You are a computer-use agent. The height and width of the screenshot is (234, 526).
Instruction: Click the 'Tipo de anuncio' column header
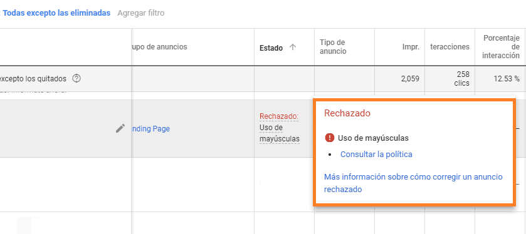pyautogui.click(x=333, y=47)
